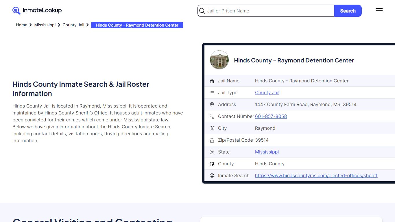Viewport: 395px width, 222px height.
Task: Click the blue Search button
Action: (x=348, y=11)
